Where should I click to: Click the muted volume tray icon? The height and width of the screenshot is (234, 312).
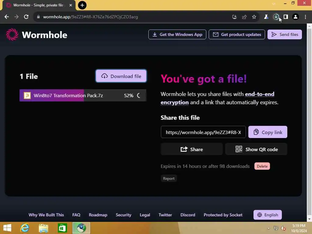[x=283, y=228]
